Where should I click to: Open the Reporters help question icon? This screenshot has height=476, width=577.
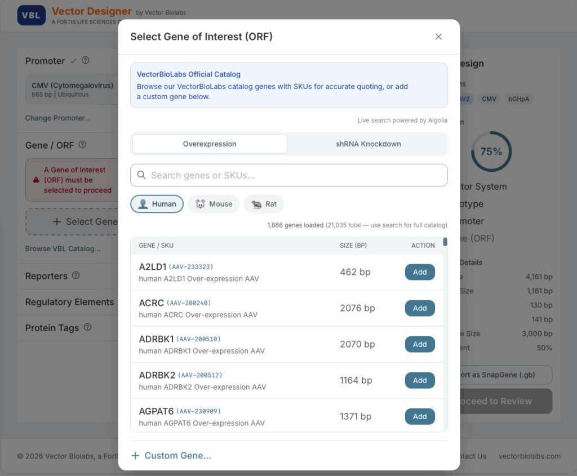click(x=76, y=275)
